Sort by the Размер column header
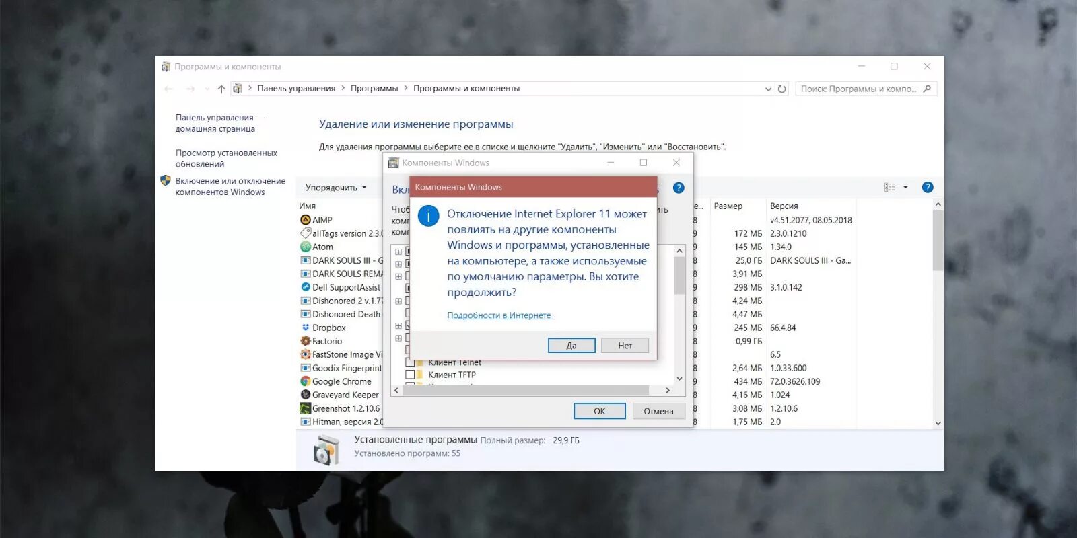 728,206
